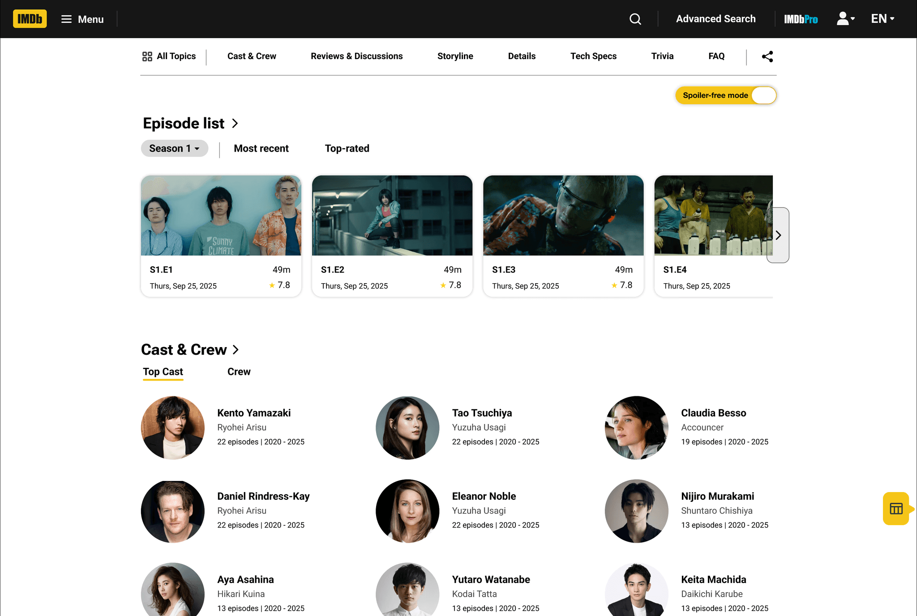Screen dimensions: 917x616
Task: Click the share icon
Action: pyautogui.click(x=767, y=56)
